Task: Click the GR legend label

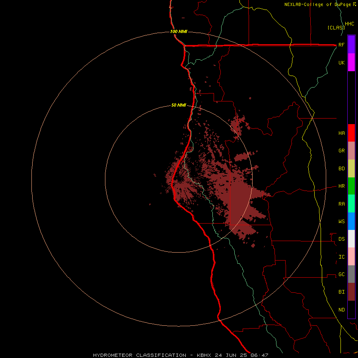Action: point(341,151)
